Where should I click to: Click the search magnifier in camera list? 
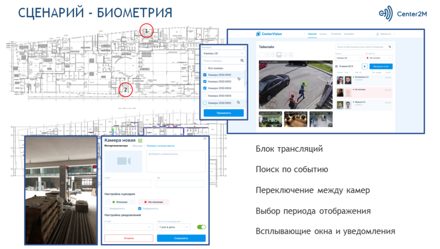242,61
